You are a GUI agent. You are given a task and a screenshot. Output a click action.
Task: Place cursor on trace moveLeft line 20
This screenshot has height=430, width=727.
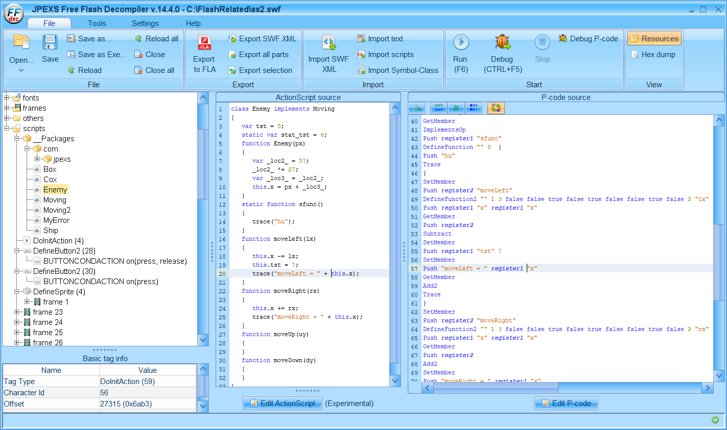[x=306, y=274]
